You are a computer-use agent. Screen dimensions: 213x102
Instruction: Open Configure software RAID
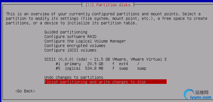(x=70, y=37)
